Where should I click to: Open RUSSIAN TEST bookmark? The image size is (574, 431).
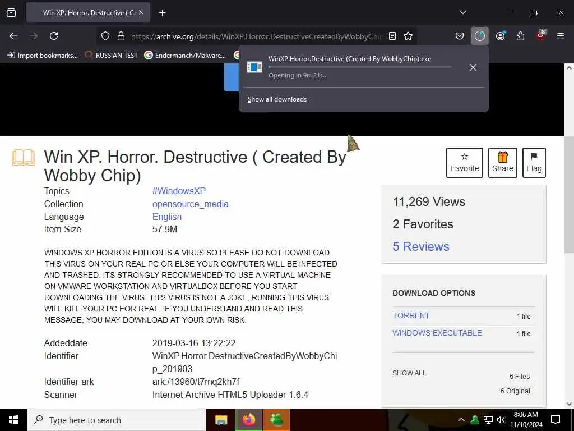[x=112, y=56]
